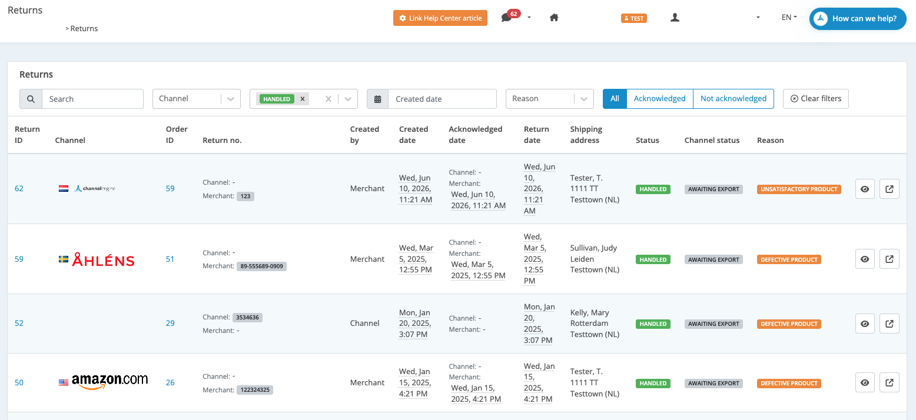Click the Amazon.com channel logo
Screen dimensions: 916x420
pyautogui.click(x=109, y=381)
